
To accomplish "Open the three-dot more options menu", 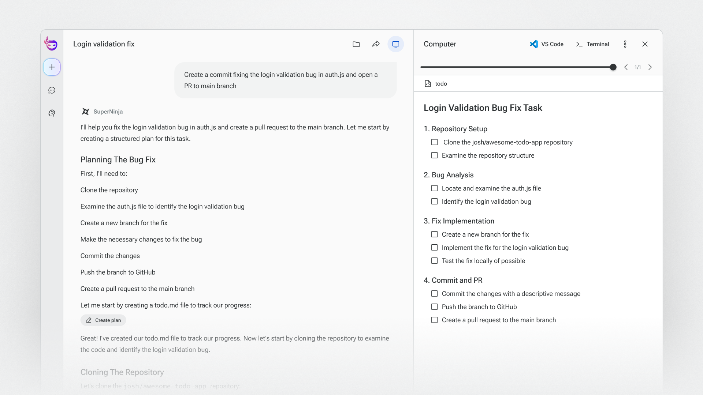I will 625,44.
